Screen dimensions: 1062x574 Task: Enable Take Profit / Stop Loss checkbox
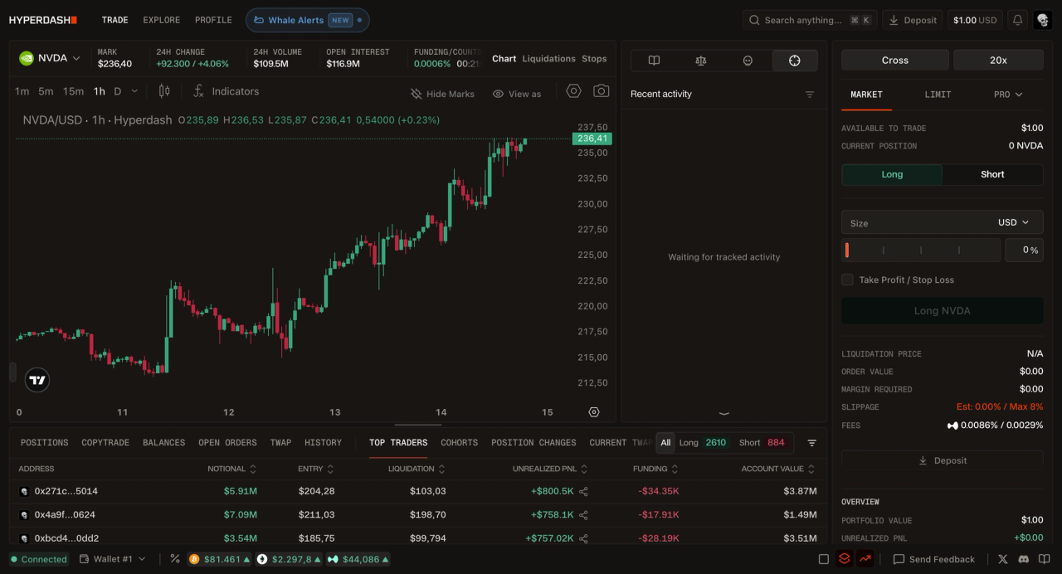(x=847, y=280)
